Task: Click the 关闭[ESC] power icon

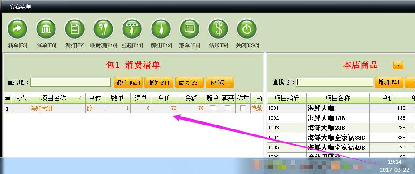Action: point(247,29)
